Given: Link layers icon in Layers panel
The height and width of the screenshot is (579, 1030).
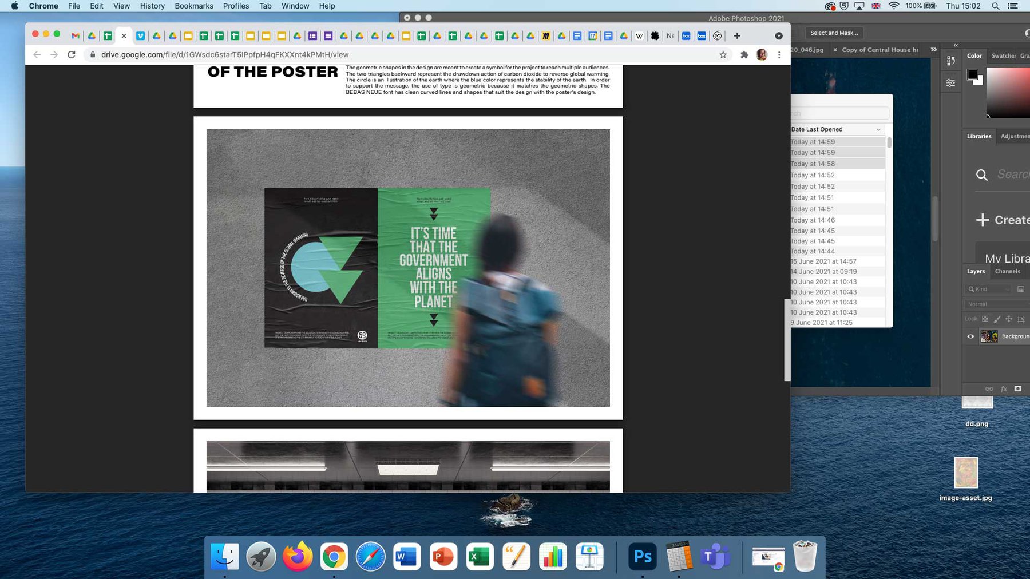Looking at the screenshot, I should point(989,389).
